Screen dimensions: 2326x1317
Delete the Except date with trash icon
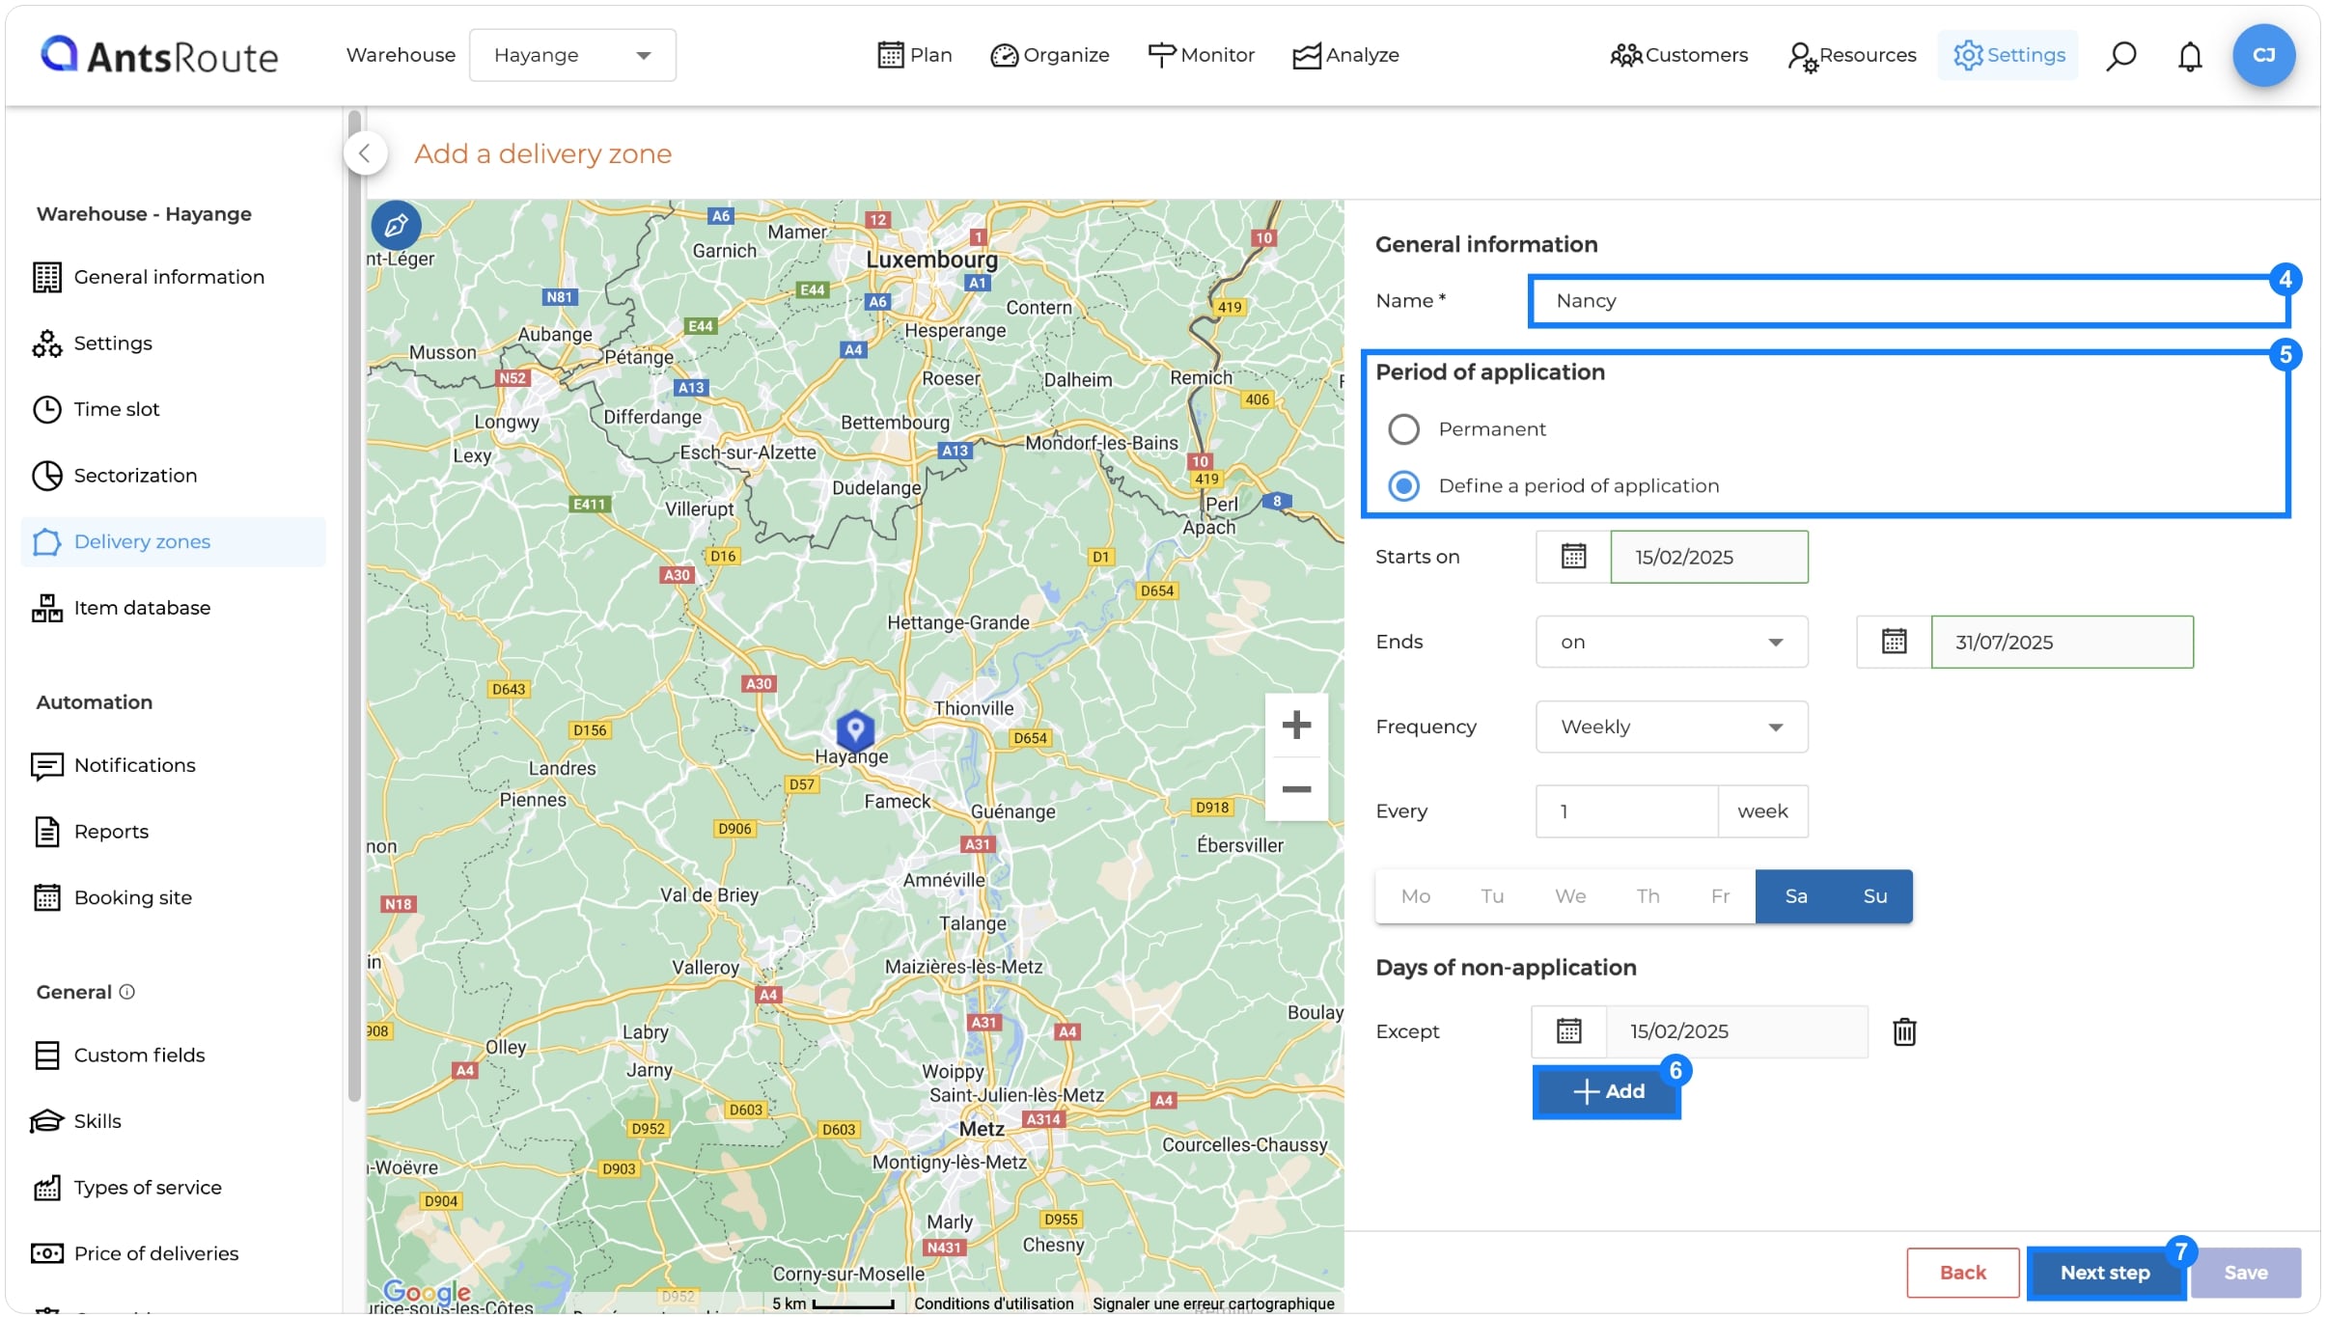(1904, 1031)
